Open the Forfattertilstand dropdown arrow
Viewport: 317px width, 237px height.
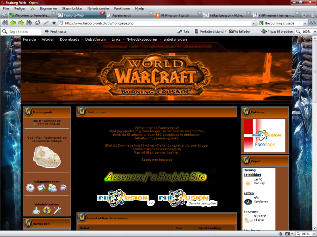click(226, 31)
